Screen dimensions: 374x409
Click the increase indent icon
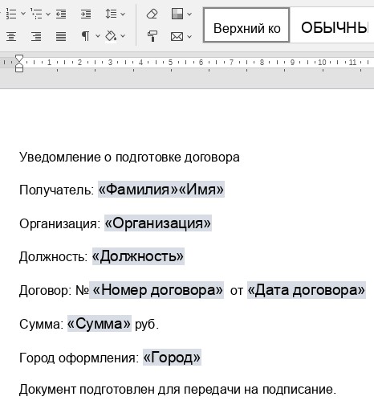[86, 14]
